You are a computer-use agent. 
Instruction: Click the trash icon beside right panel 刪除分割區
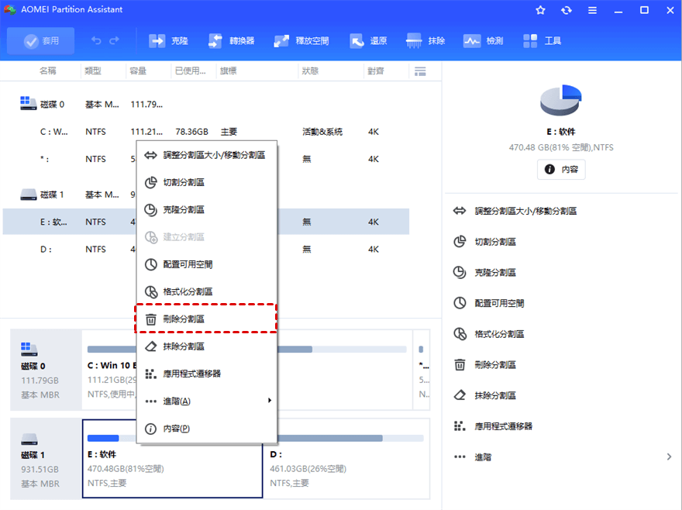[x=460, y=364]
